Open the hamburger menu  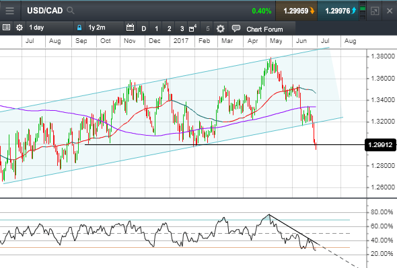click(9, 11)
